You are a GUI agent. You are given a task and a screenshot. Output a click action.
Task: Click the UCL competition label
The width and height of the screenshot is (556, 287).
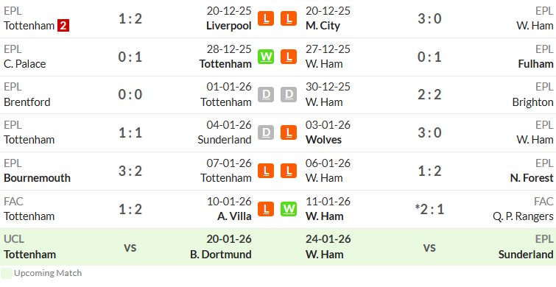coord(14,239)
